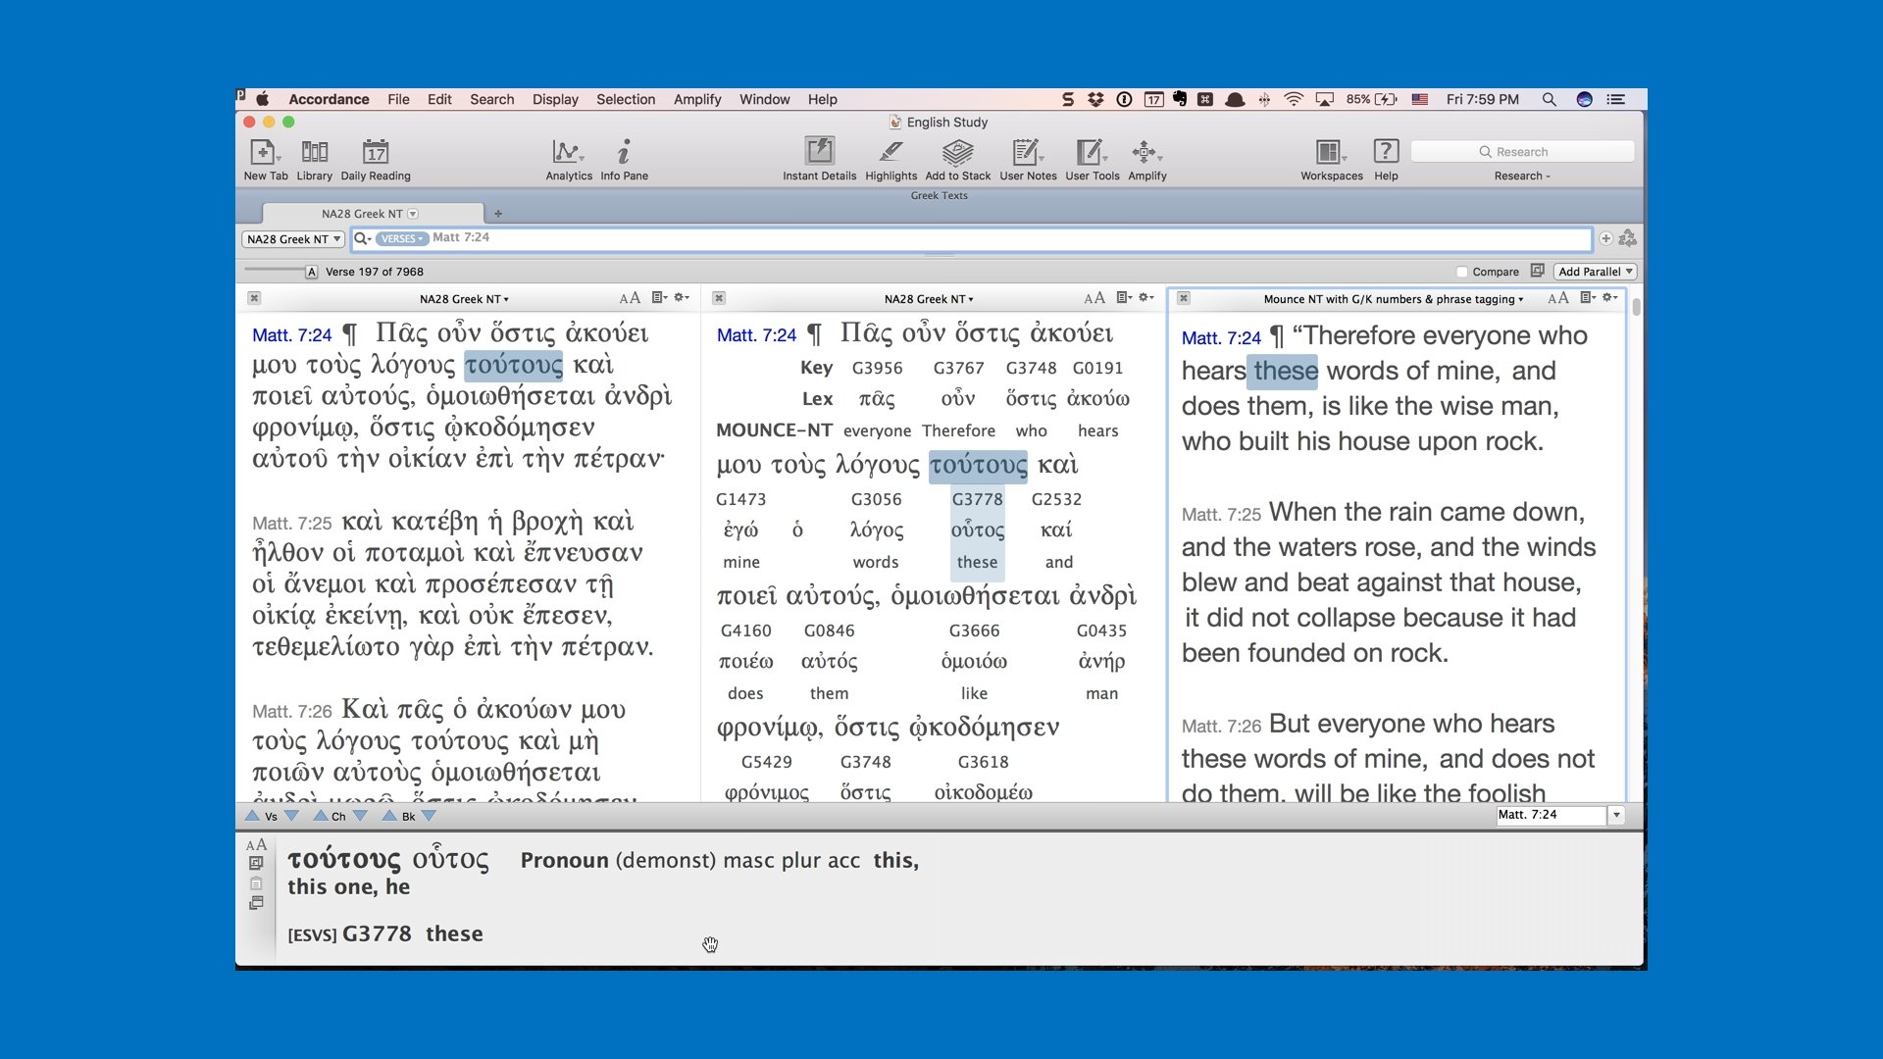The height and width of the screenshot is (1059, 1883).
Task: Expand the Add Parallel dropdown
Action: [1595, 272]
